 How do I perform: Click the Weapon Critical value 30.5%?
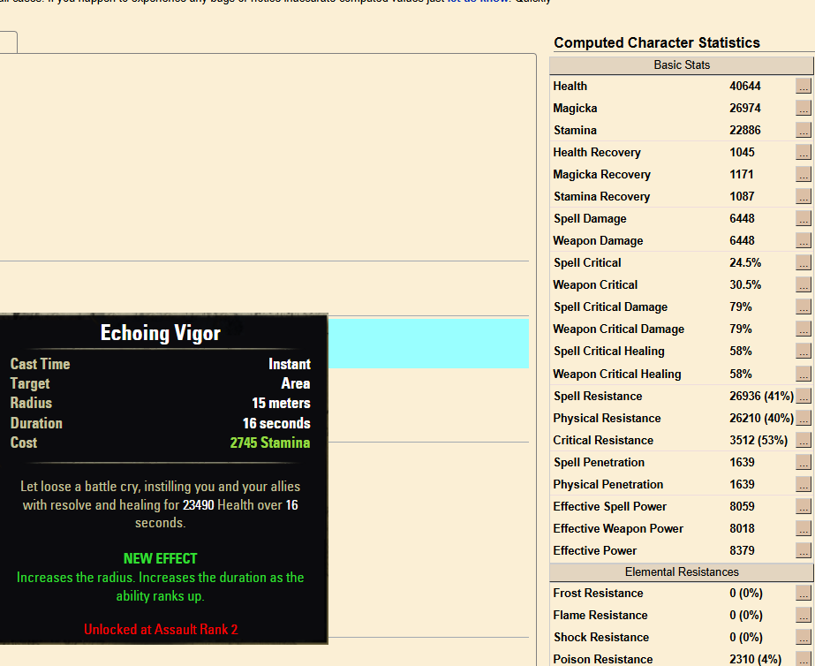[745, 285]
